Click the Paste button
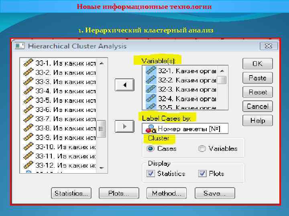This screenshot has height=216, width=289. (257, 78)
